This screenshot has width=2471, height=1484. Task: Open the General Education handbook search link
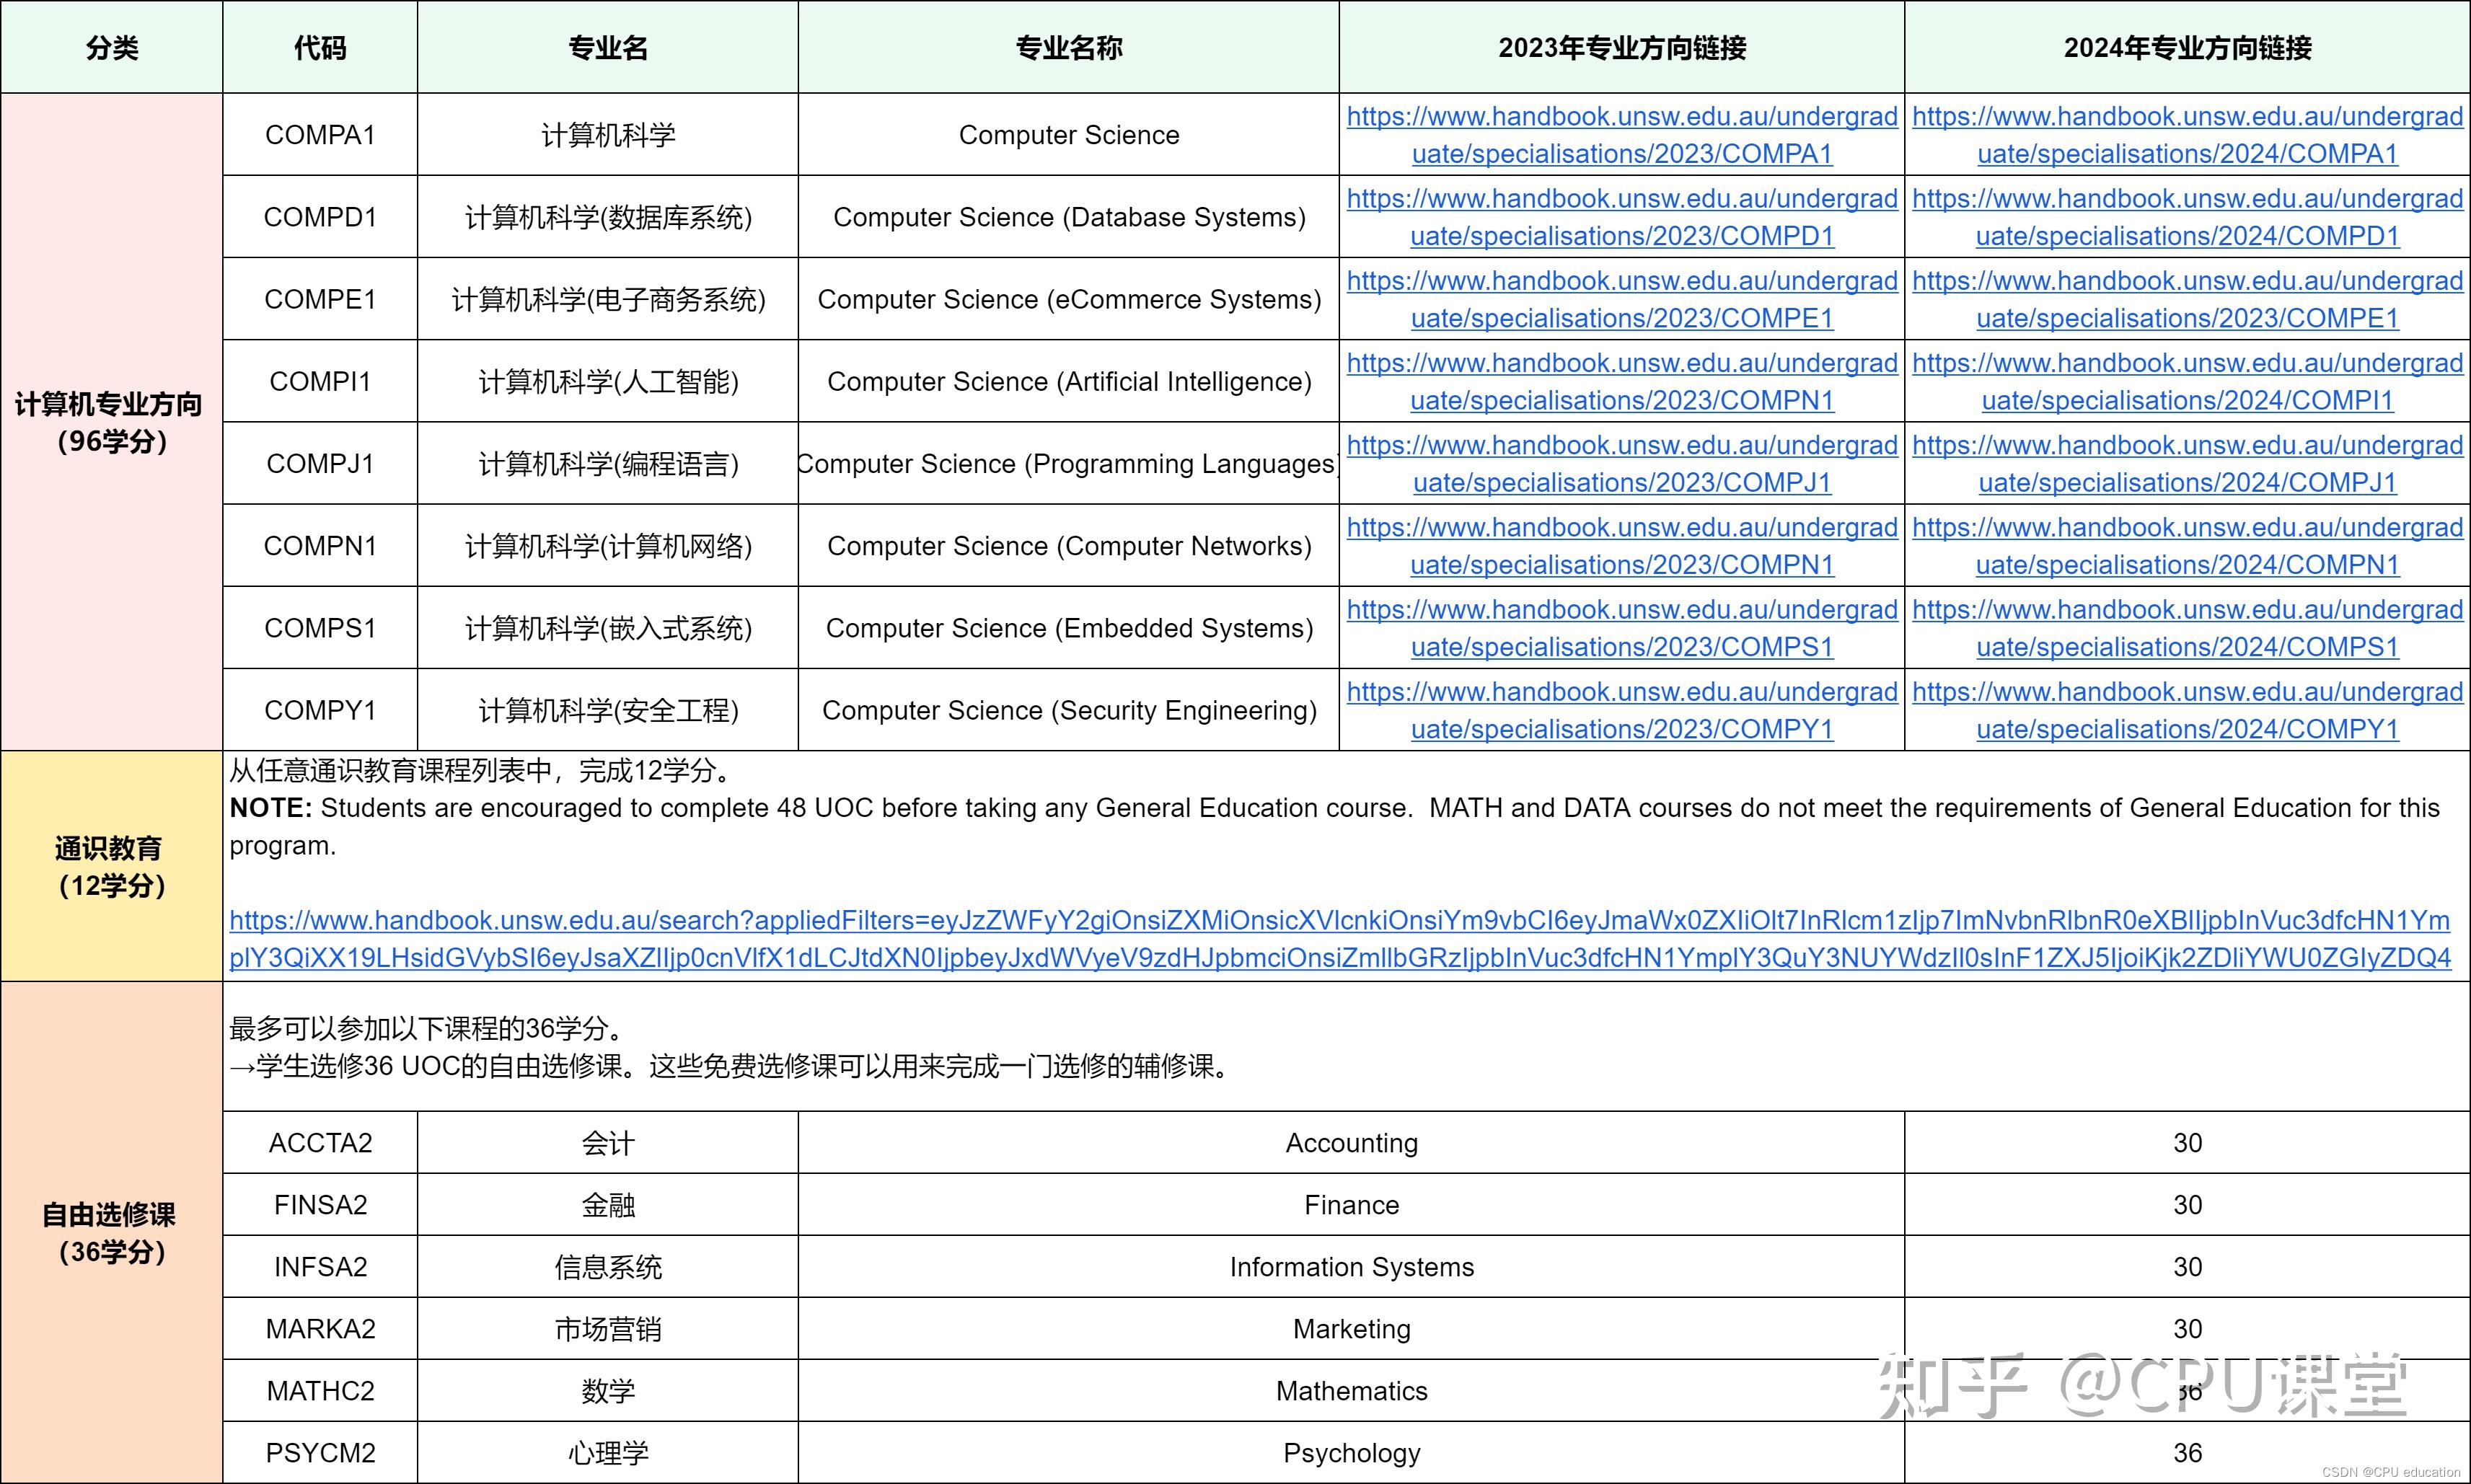click(1340, 939)
